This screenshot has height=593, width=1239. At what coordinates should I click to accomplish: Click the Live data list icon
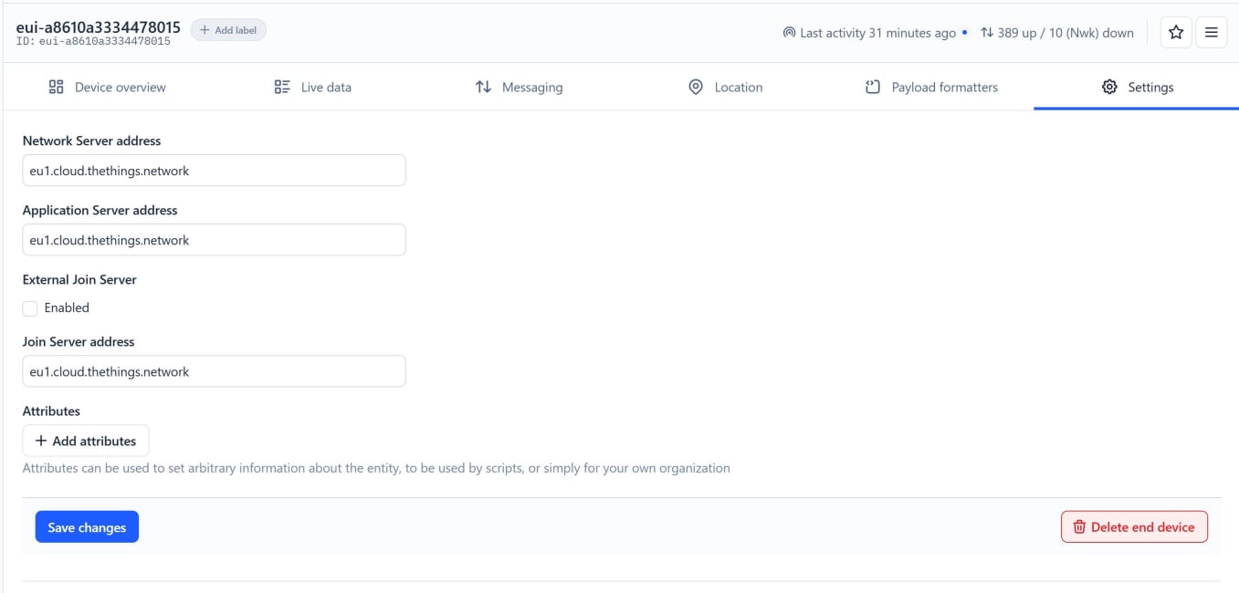282,88
